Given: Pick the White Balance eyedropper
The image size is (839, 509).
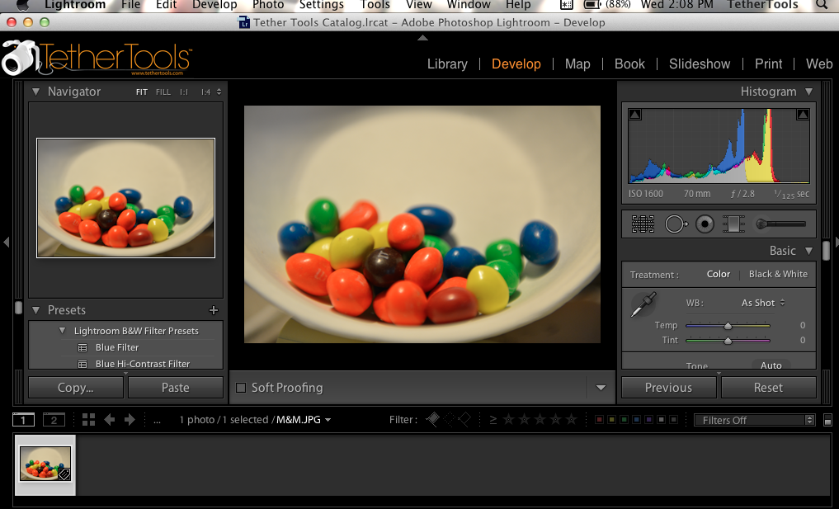Looking at the screenshot, I should point(643,305).
